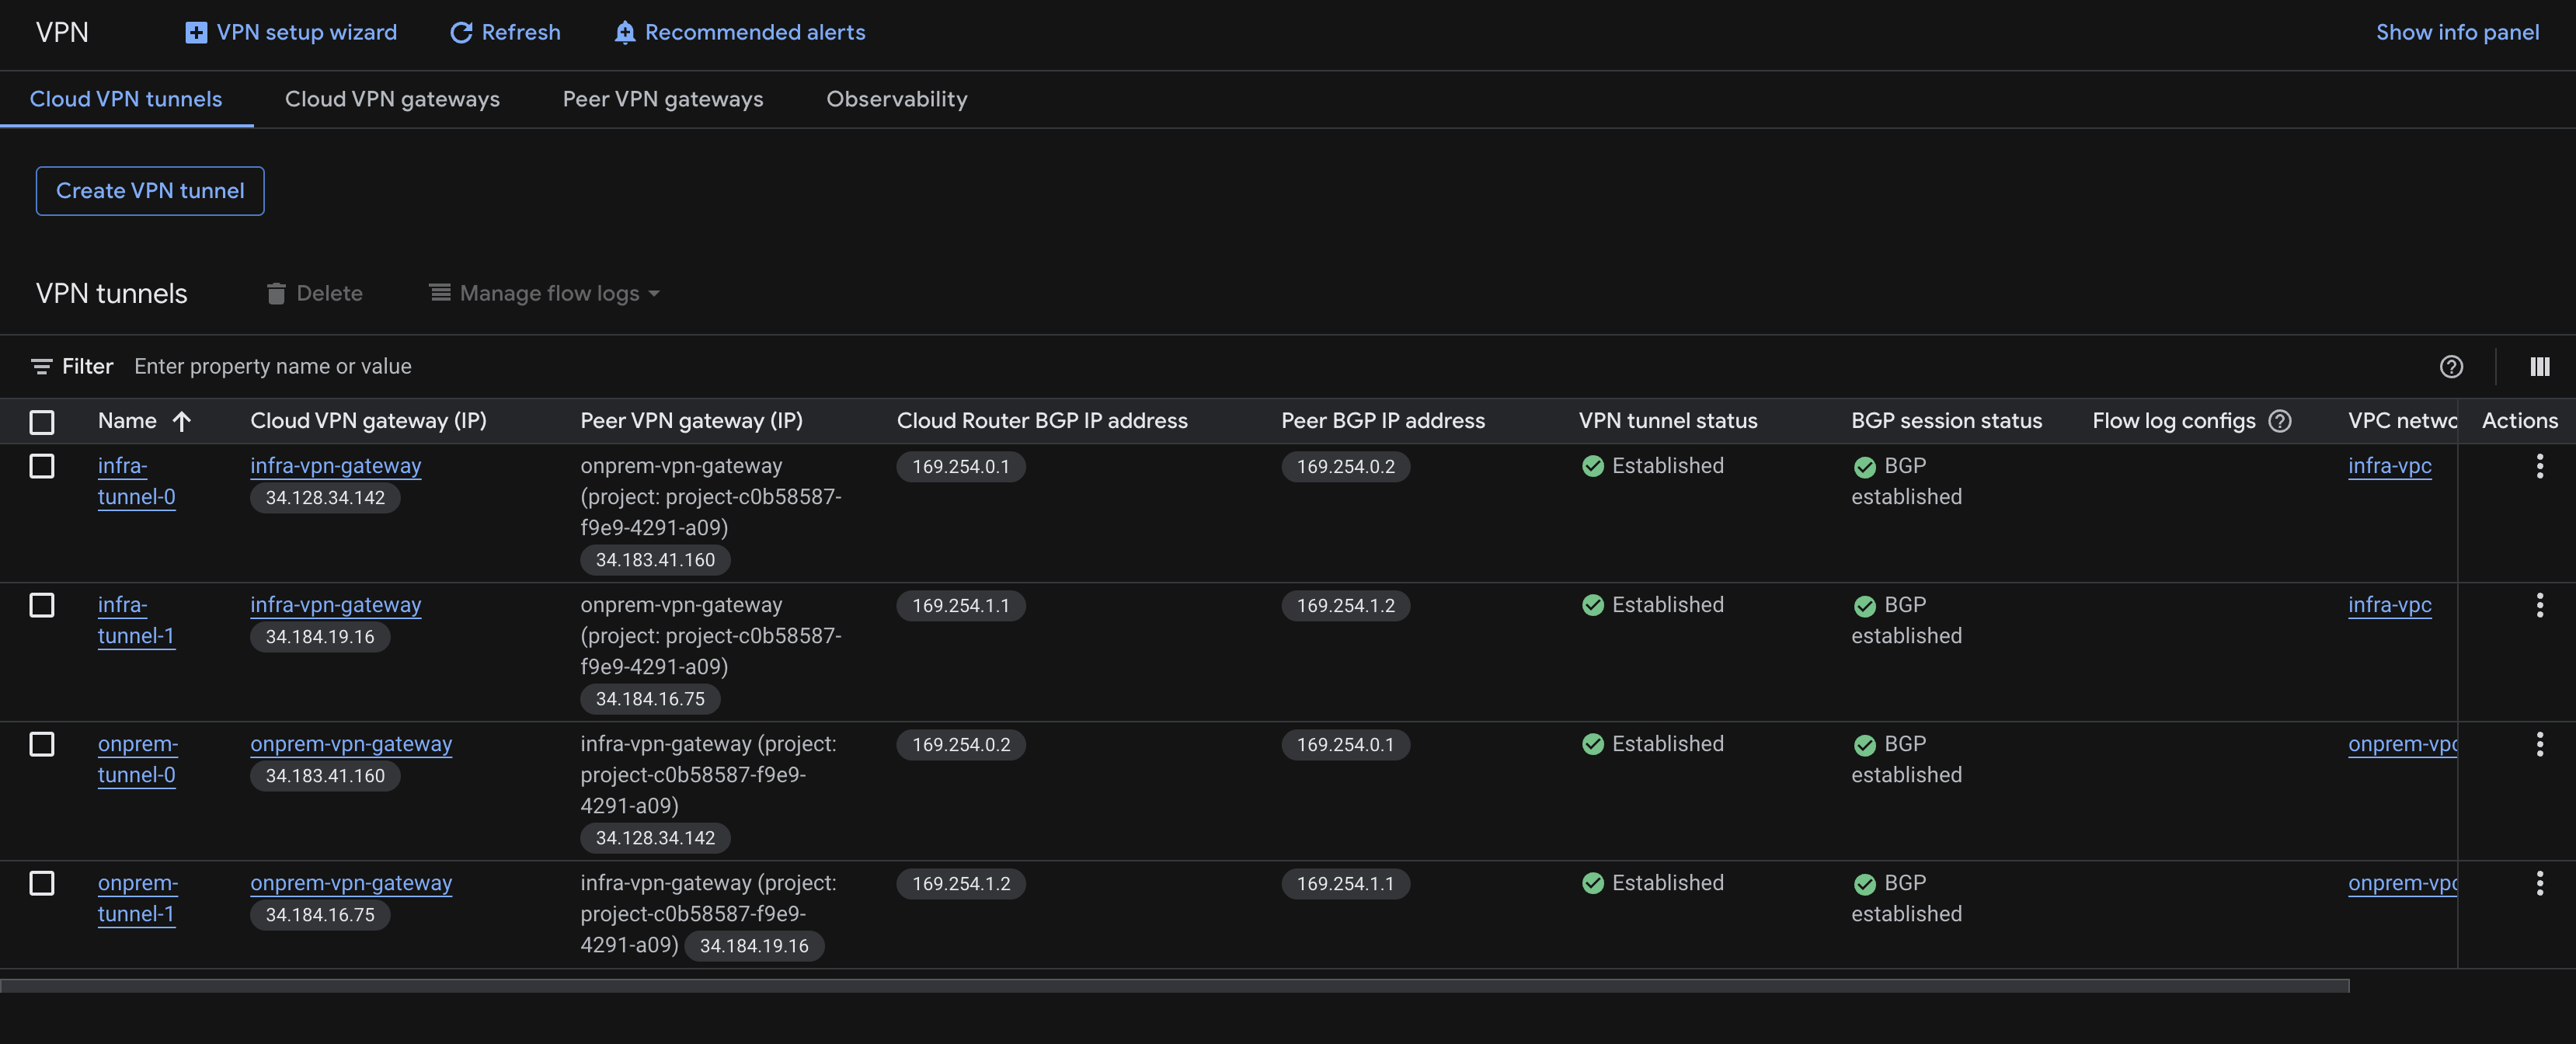Switch to the Cloud VPN gateways tab
The width and height of the screenshot is (2576, 1044).
392,99
